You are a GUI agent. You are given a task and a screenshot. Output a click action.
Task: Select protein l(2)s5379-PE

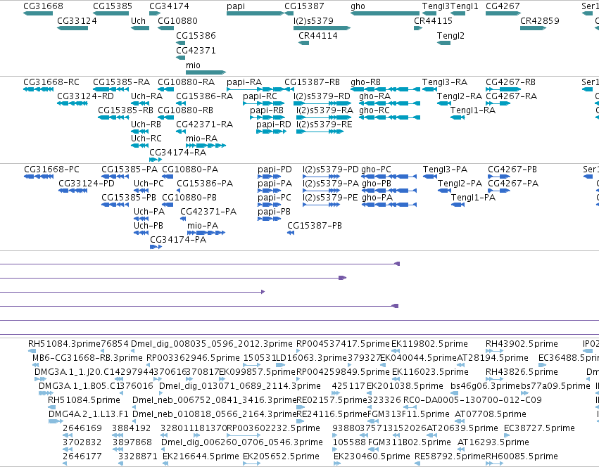click(330, 198)
